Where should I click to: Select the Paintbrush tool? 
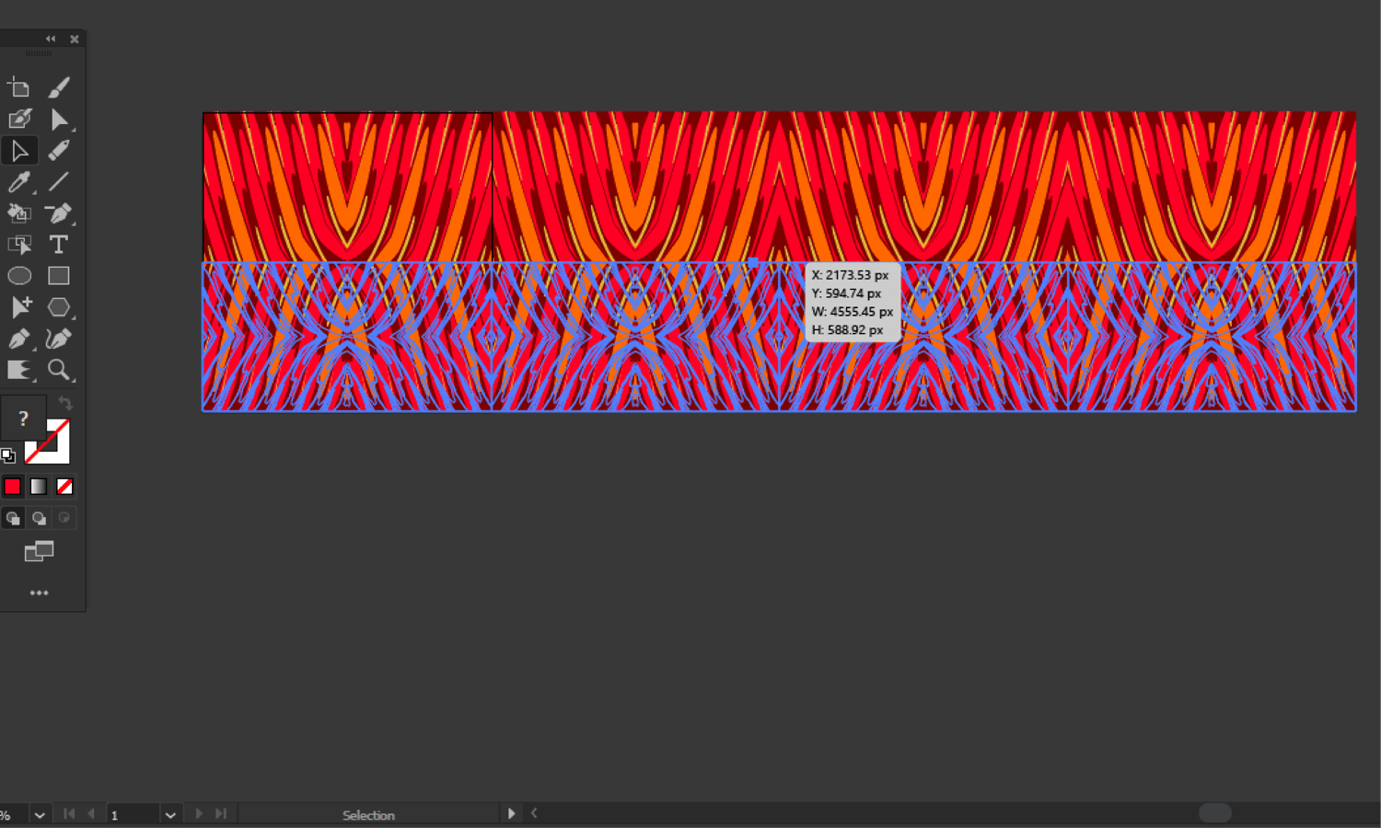coord(59,88)
